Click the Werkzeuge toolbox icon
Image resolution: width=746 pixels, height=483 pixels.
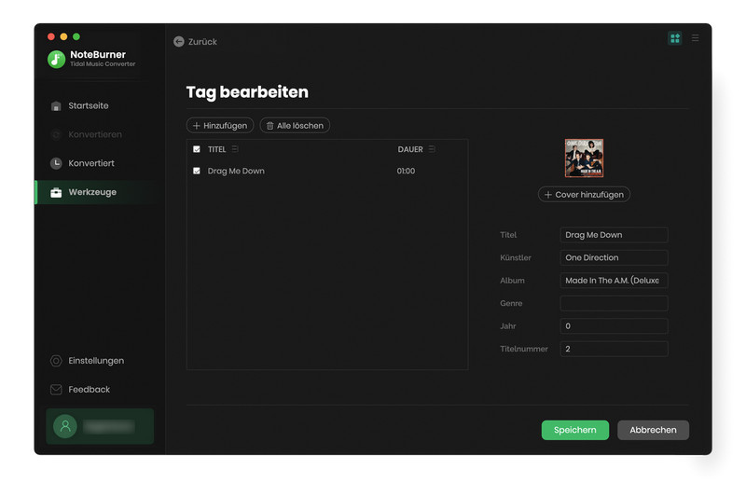(x=56, y=192)
